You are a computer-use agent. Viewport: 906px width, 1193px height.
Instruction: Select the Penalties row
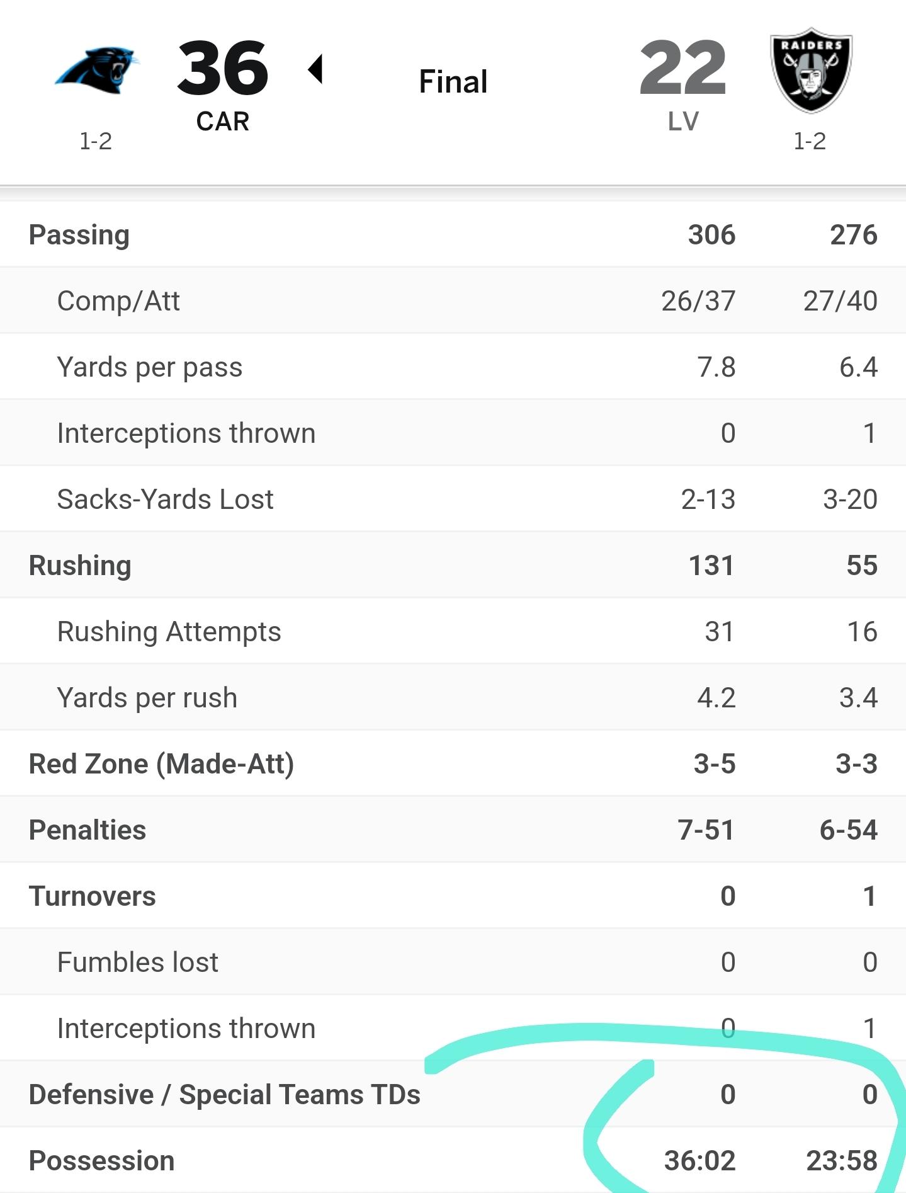(453, 830)
